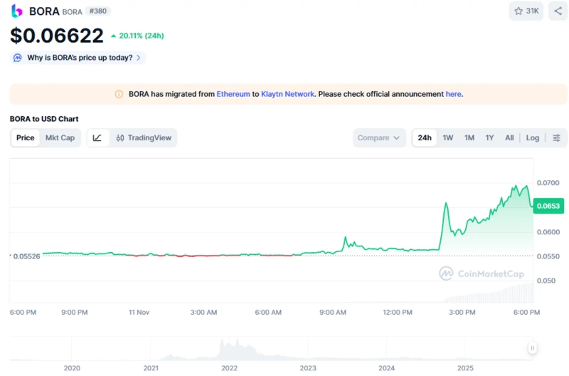Expand the Compare dropdown
569x376 pixels.
point(379,137)
